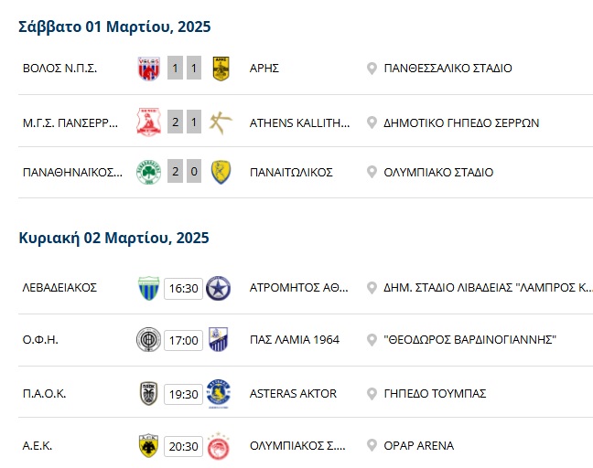Click the location pin beside ΠΑΝΘΕΣΣΑΛΙΚΟ ΣΤΑΔΙΟ
This screenshot has width=593, height=468.
[372, 69]
